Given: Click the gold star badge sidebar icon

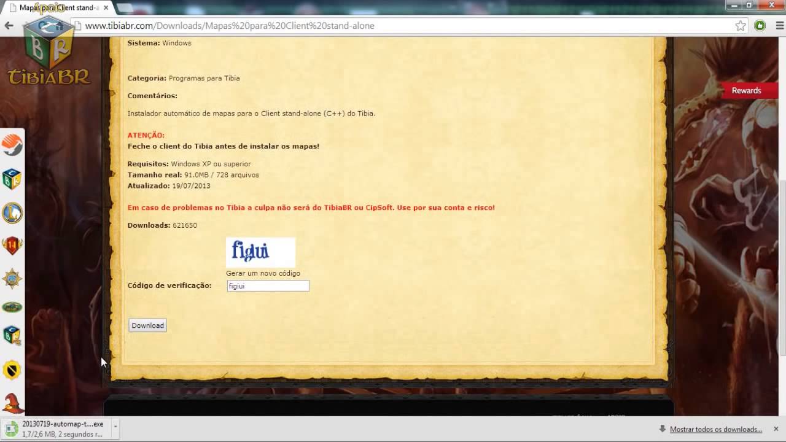Looking at the screenshot, I should pos(12,279).
